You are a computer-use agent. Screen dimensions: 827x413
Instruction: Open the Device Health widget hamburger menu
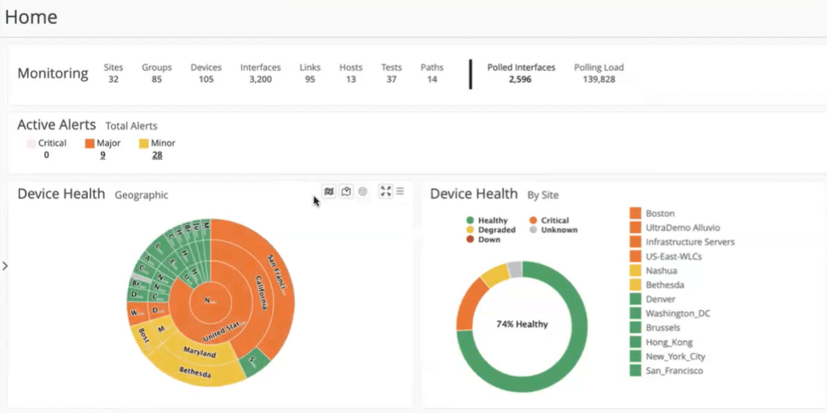point(401,192)
